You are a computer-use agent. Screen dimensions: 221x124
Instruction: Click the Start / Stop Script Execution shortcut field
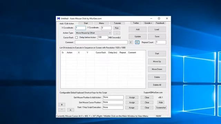(x=113, y=107)
